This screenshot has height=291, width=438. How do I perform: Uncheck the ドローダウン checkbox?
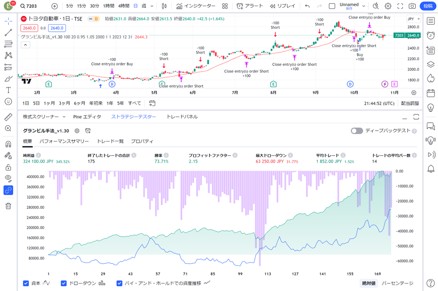pyautogui.click(x=64, y=283)
